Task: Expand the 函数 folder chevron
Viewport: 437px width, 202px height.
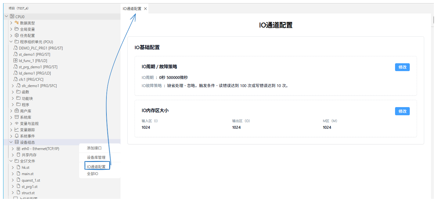Action: pos(13,92)
